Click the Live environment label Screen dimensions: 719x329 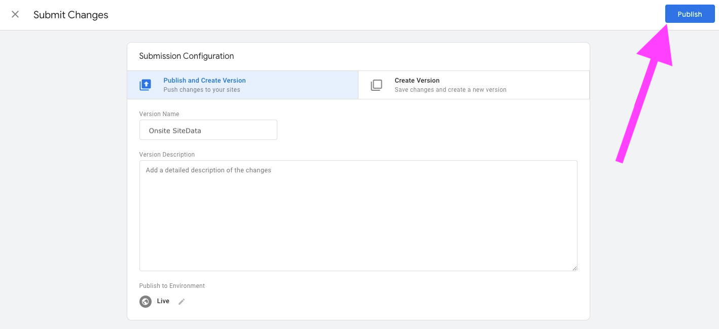[x=163, y=301]
